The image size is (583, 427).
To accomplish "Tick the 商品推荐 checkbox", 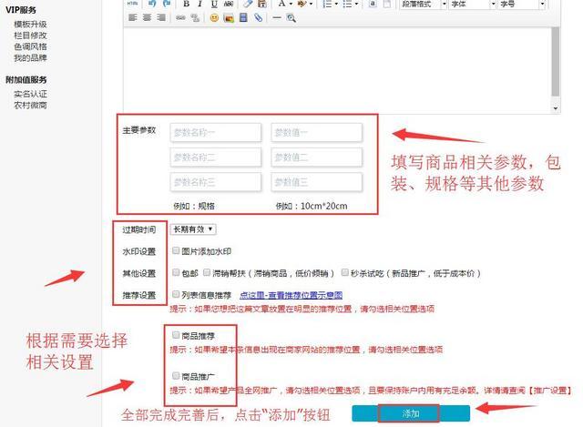I will click(x=176, y=335).
